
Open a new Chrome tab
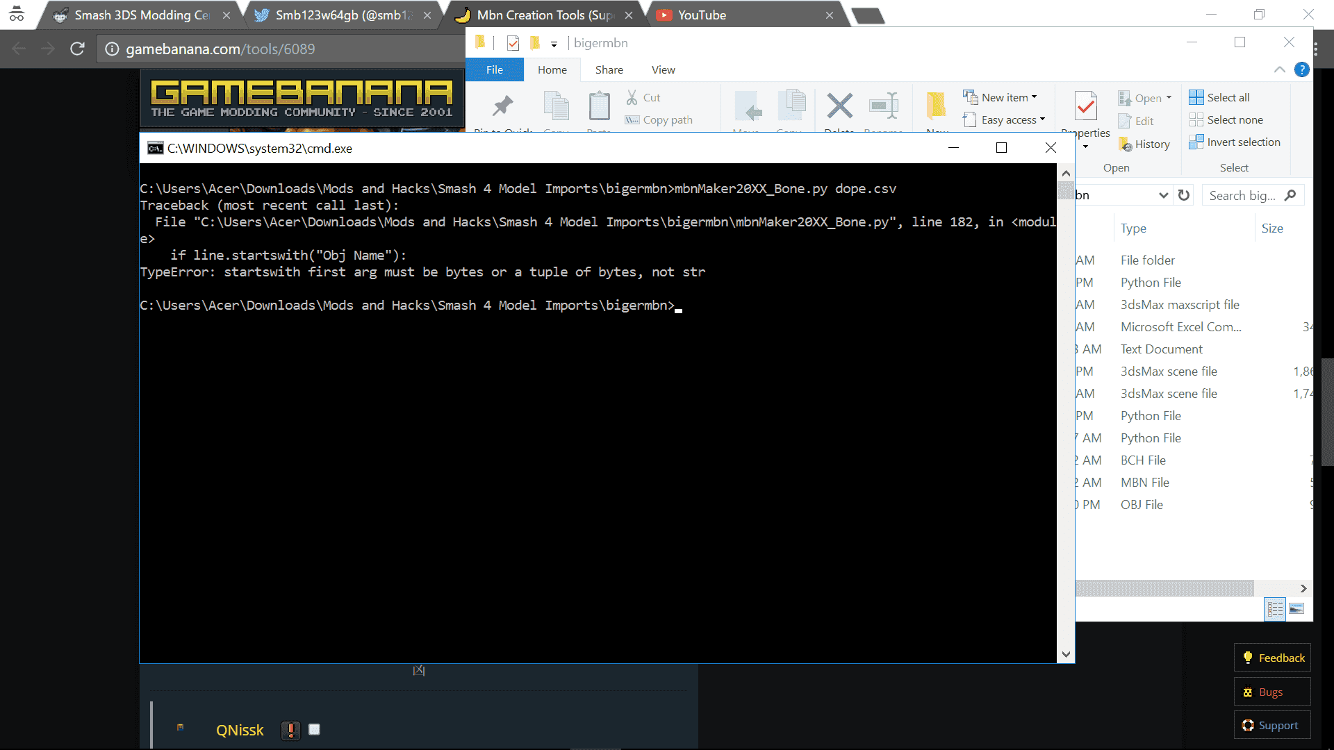(x=868, y=15)
